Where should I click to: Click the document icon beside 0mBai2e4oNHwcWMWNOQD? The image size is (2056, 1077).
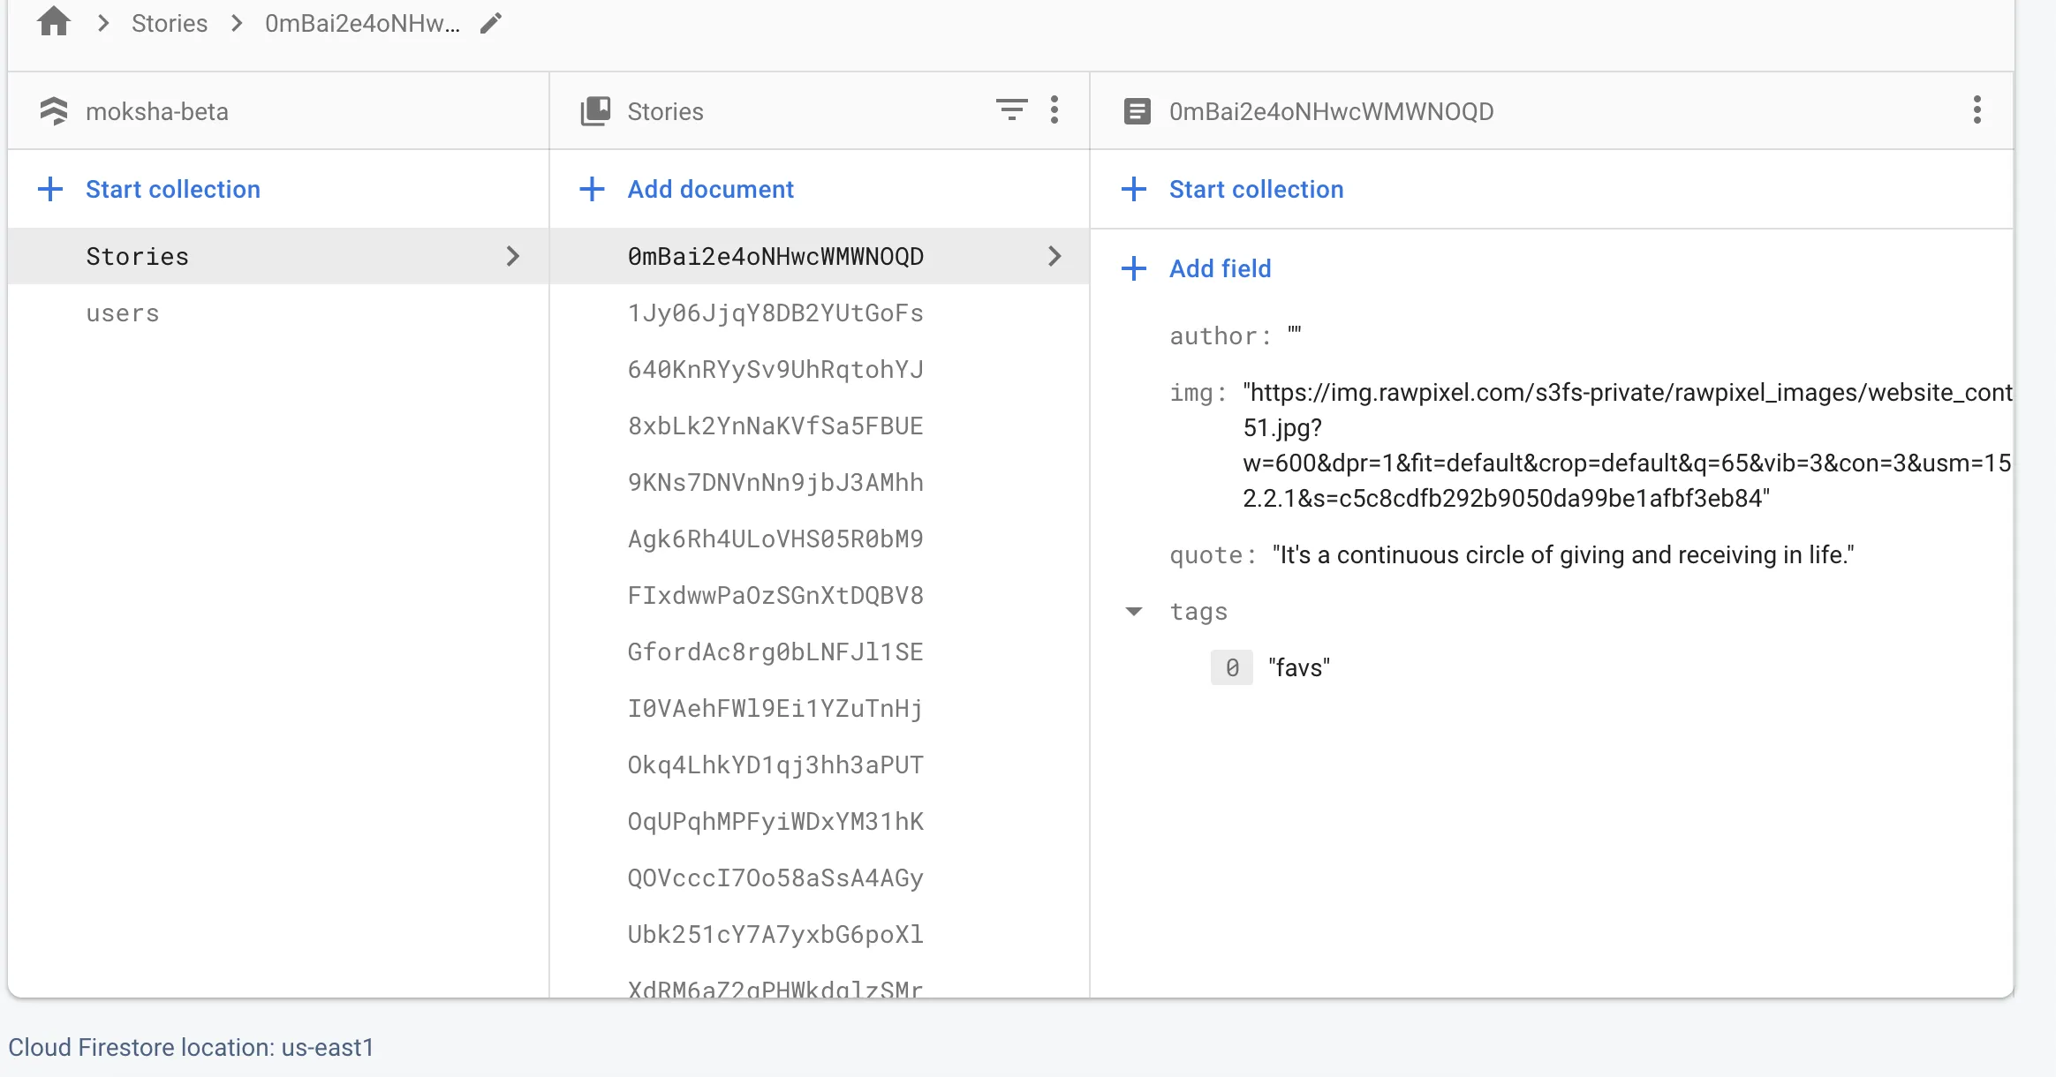1137,111
